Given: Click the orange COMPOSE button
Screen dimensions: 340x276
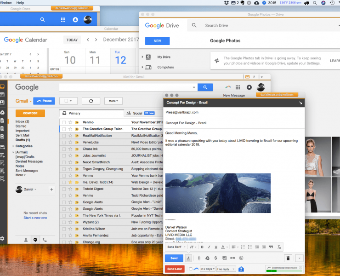Looking at the screenshot, I should click(30, 113).
